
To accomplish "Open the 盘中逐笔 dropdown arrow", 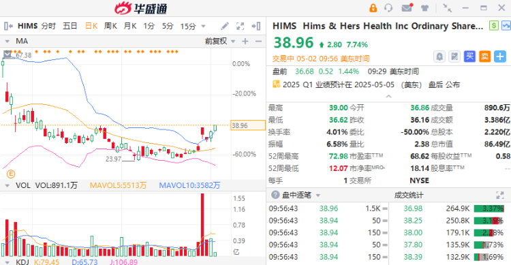I will [x=318, y=196].
